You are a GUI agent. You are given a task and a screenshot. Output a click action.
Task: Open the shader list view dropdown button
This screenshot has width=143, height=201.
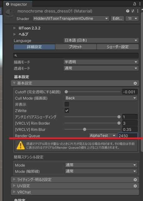tap(132, 18)
